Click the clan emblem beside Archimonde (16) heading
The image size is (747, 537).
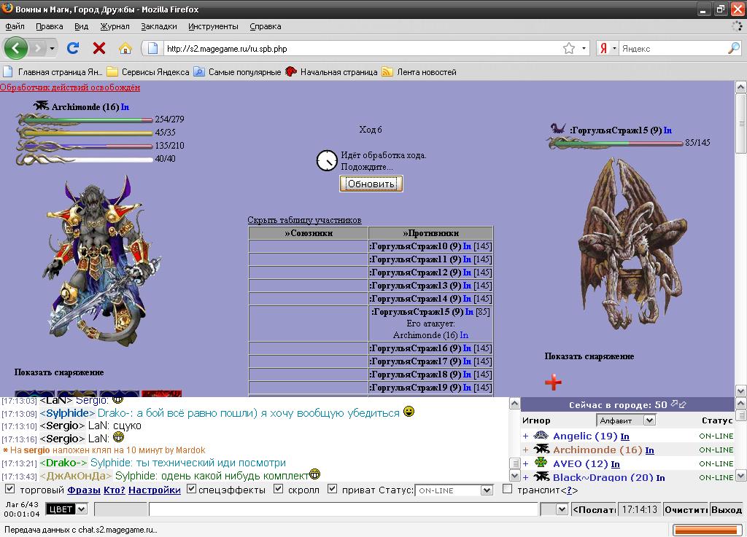click(41, 106)
